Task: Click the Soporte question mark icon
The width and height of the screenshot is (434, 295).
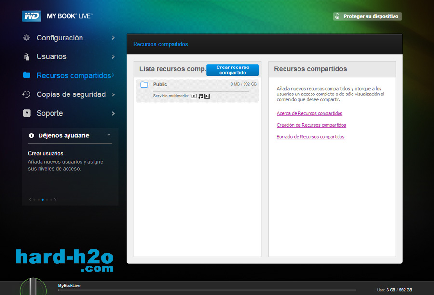Action: tap(27, 113)
